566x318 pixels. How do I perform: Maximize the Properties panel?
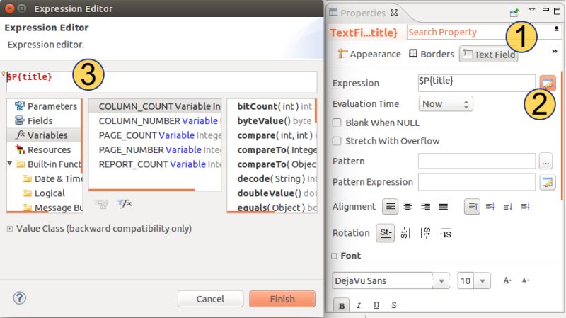pyautogui.click(x=558, y=11)
